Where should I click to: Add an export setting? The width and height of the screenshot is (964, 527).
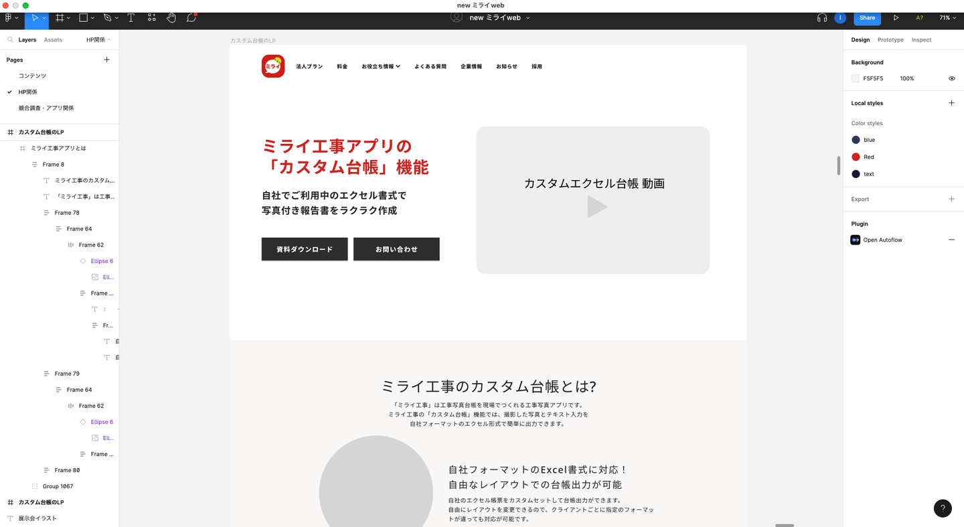951,199
